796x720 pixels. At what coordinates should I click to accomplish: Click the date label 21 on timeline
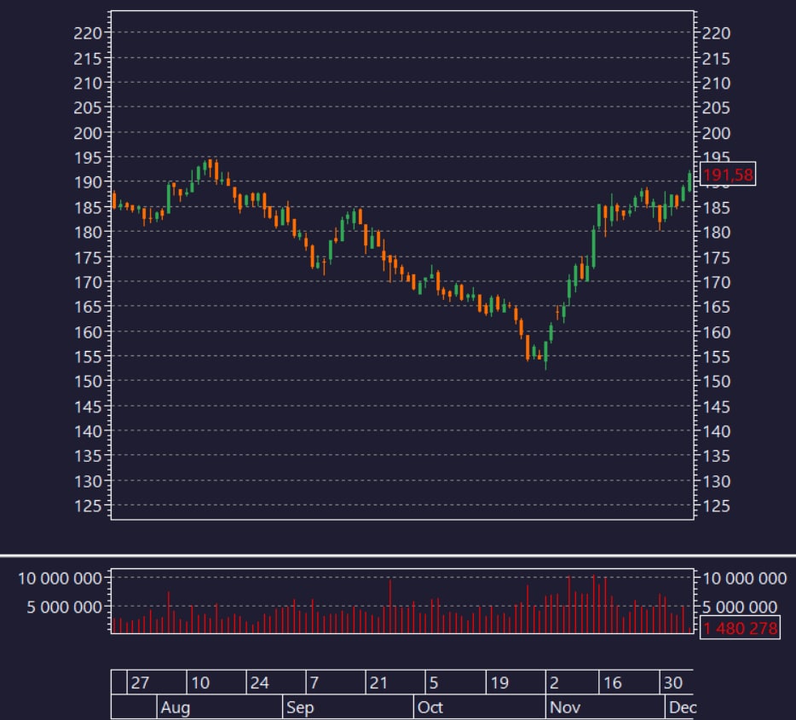[x=378, y=683]
